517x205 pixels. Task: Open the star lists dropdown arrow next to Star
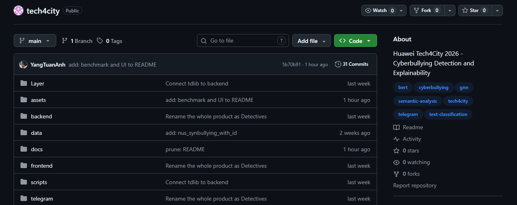pos(497,10)
